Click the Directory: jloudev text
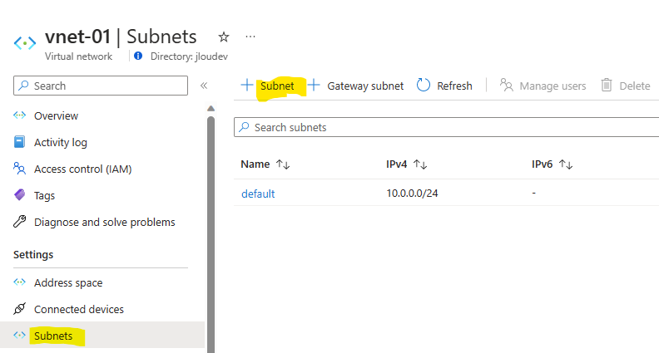The height and width of the screenshot is (353, 659). [x=189, y=56]
